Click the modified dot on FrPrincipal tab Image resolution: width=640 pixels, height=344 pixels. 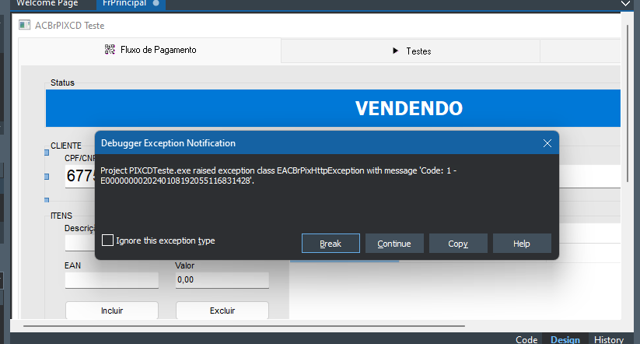tap(156, 3)
